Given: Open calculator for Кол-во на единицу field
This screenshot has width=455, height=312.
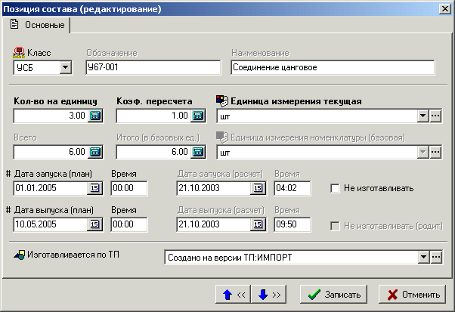Looking at the screenshot, I should 96,116.
